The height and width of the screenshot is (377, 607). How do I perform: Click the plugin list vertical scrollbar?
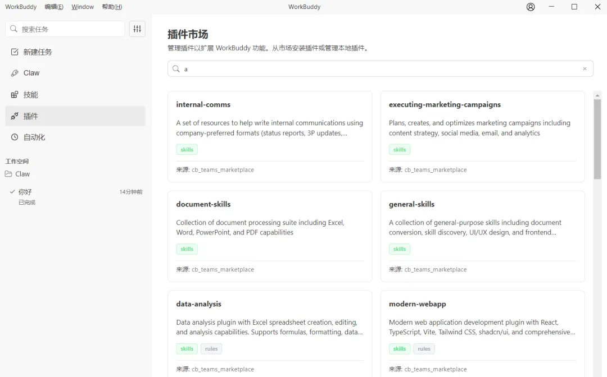pos(597,139)
